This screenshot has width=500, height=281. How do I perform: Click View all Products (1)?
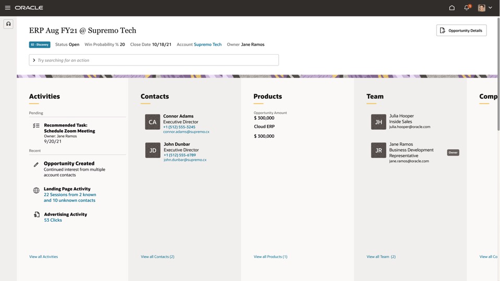[x=270, y=257]
